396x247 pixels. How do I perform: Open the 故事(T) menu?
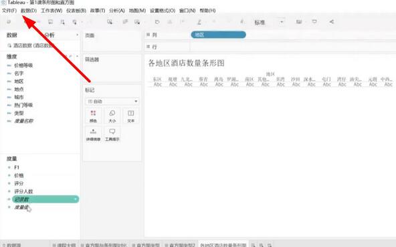pos(98,11)
